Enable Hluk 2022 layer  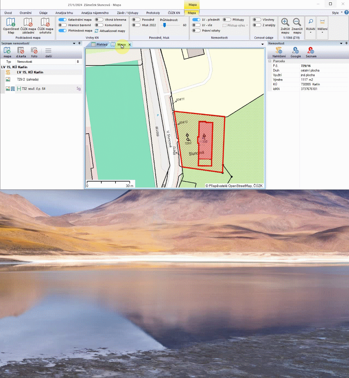pos(136,25)
